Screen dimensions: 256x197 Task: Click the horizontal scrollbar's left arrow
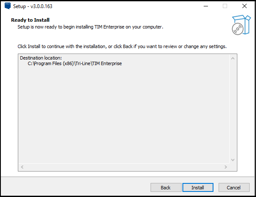pos(23,167)
